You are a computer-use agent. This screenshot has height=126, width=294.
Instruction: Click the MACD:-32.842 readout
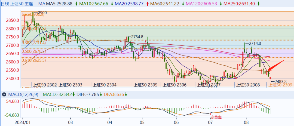(57, 95)
